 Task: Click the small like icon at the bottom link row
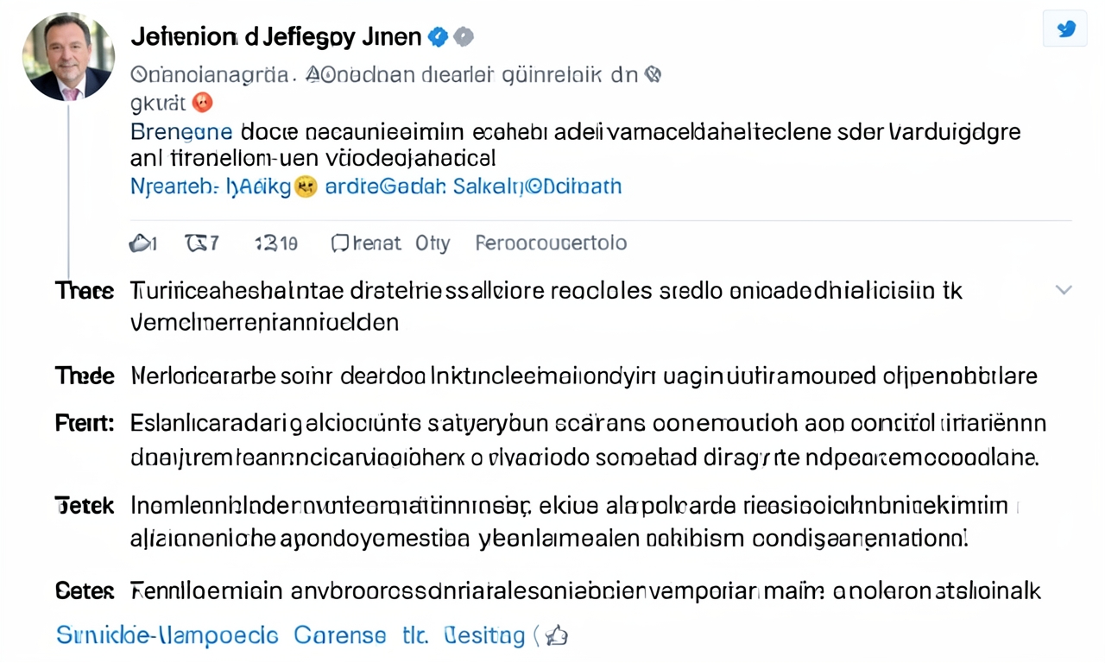click(x=557, y=635)
